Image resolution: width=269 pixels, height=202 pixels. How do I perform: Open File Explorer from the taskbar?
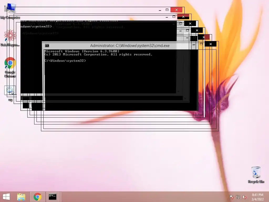pyautogui.click(x=21, y=197)
